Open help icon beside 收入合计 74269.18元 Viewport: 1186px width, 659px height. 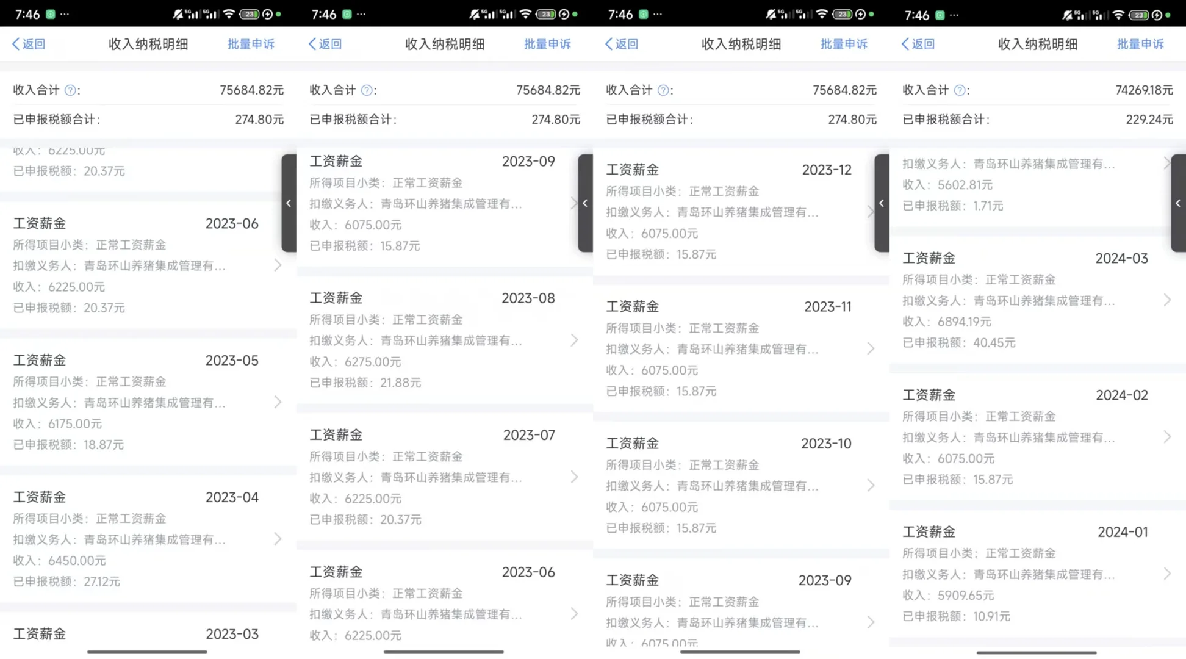[x=960, y=90]
